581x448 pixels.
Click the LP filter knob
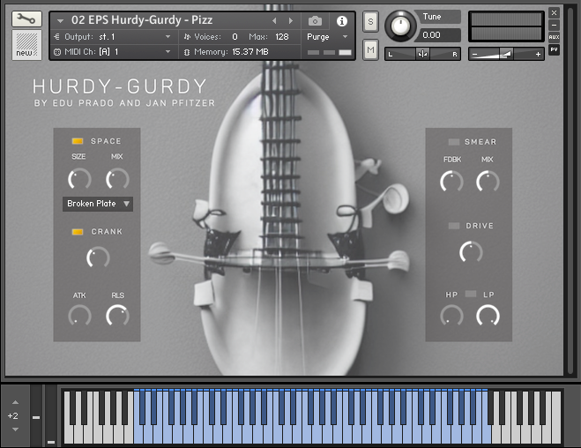(x=488, y=315)
